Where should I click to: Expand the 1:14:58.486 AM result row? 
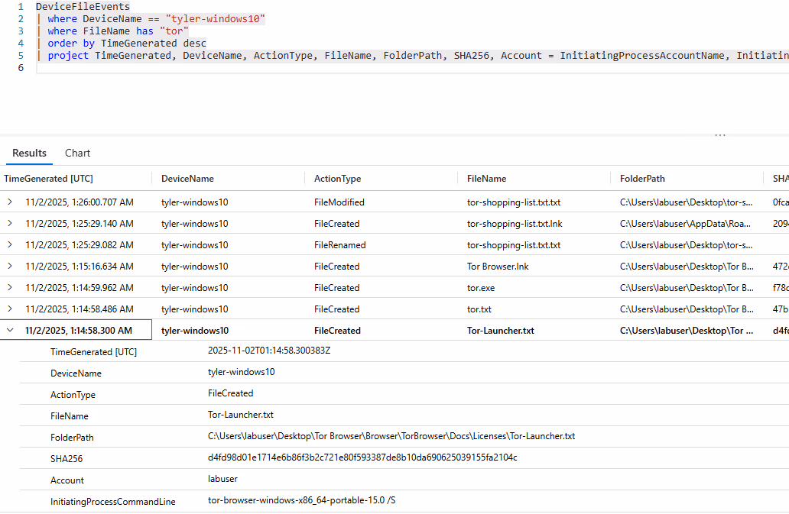point(10,309)
